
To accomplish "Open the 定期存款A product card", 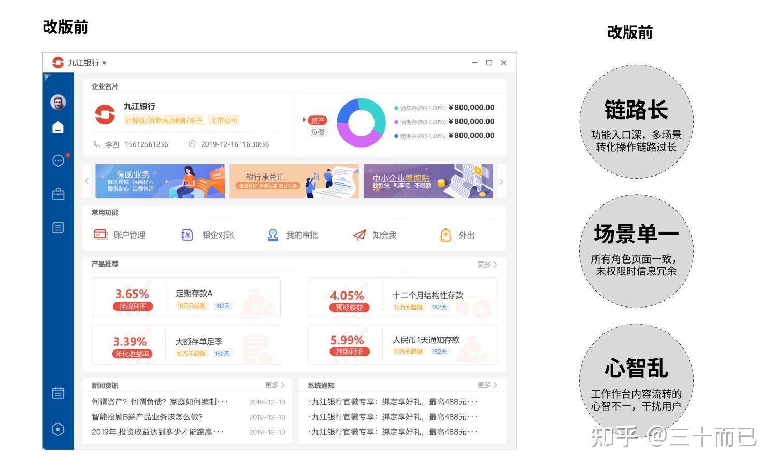I will 186,298.
